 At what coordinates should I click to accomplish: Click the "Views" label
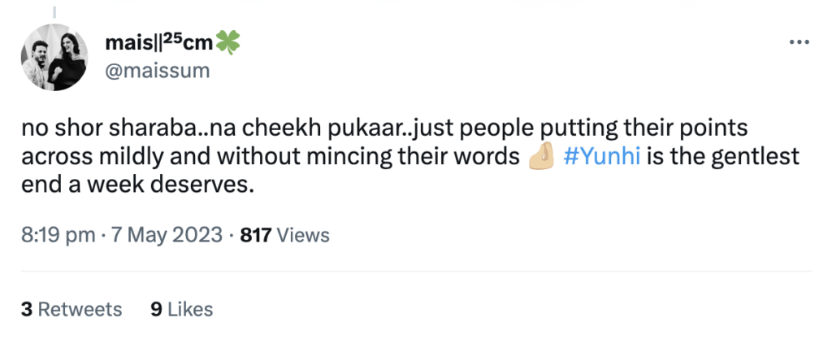(x=304, y=235)
